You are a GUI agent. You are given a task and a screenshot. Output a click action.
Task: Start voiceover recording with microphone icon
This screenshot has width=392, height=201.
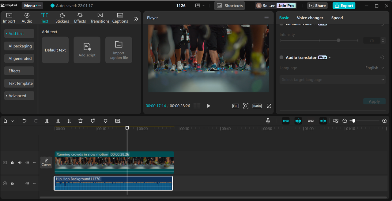pos(268,121)
